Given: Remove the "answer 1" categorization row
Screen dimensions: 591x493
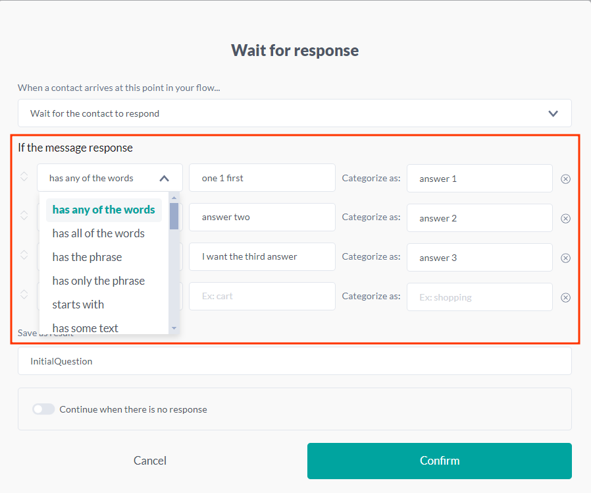Looking at the screenshot, I should (566, 179).
